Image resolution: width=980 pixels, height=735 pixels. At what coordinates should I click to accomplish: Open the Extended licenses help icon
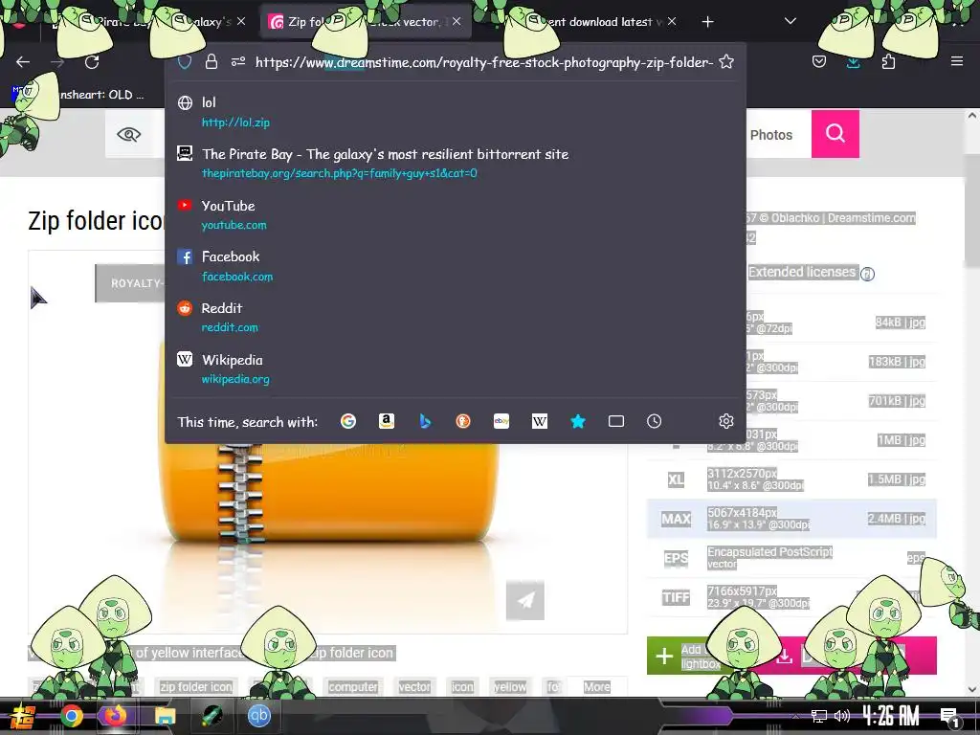pos(867,274)
